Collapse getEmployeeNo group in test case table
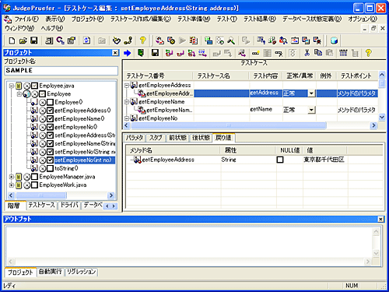389x292 pixels. coord(127,118)
